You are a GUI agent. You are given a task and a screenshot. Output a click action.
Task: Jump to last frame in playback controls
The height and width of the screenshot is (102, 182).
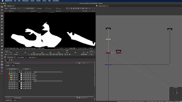coord(60,54)
